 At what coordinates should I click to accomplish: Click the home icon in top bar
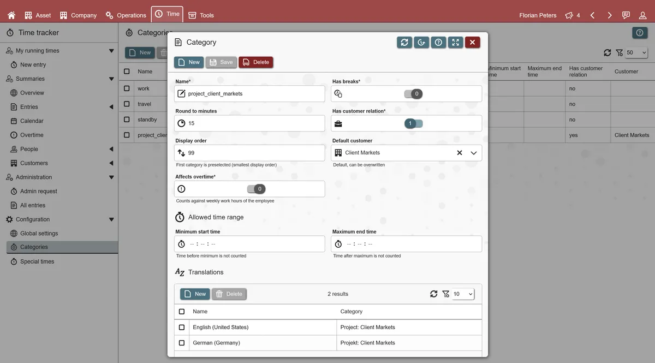tap(11, 15)
